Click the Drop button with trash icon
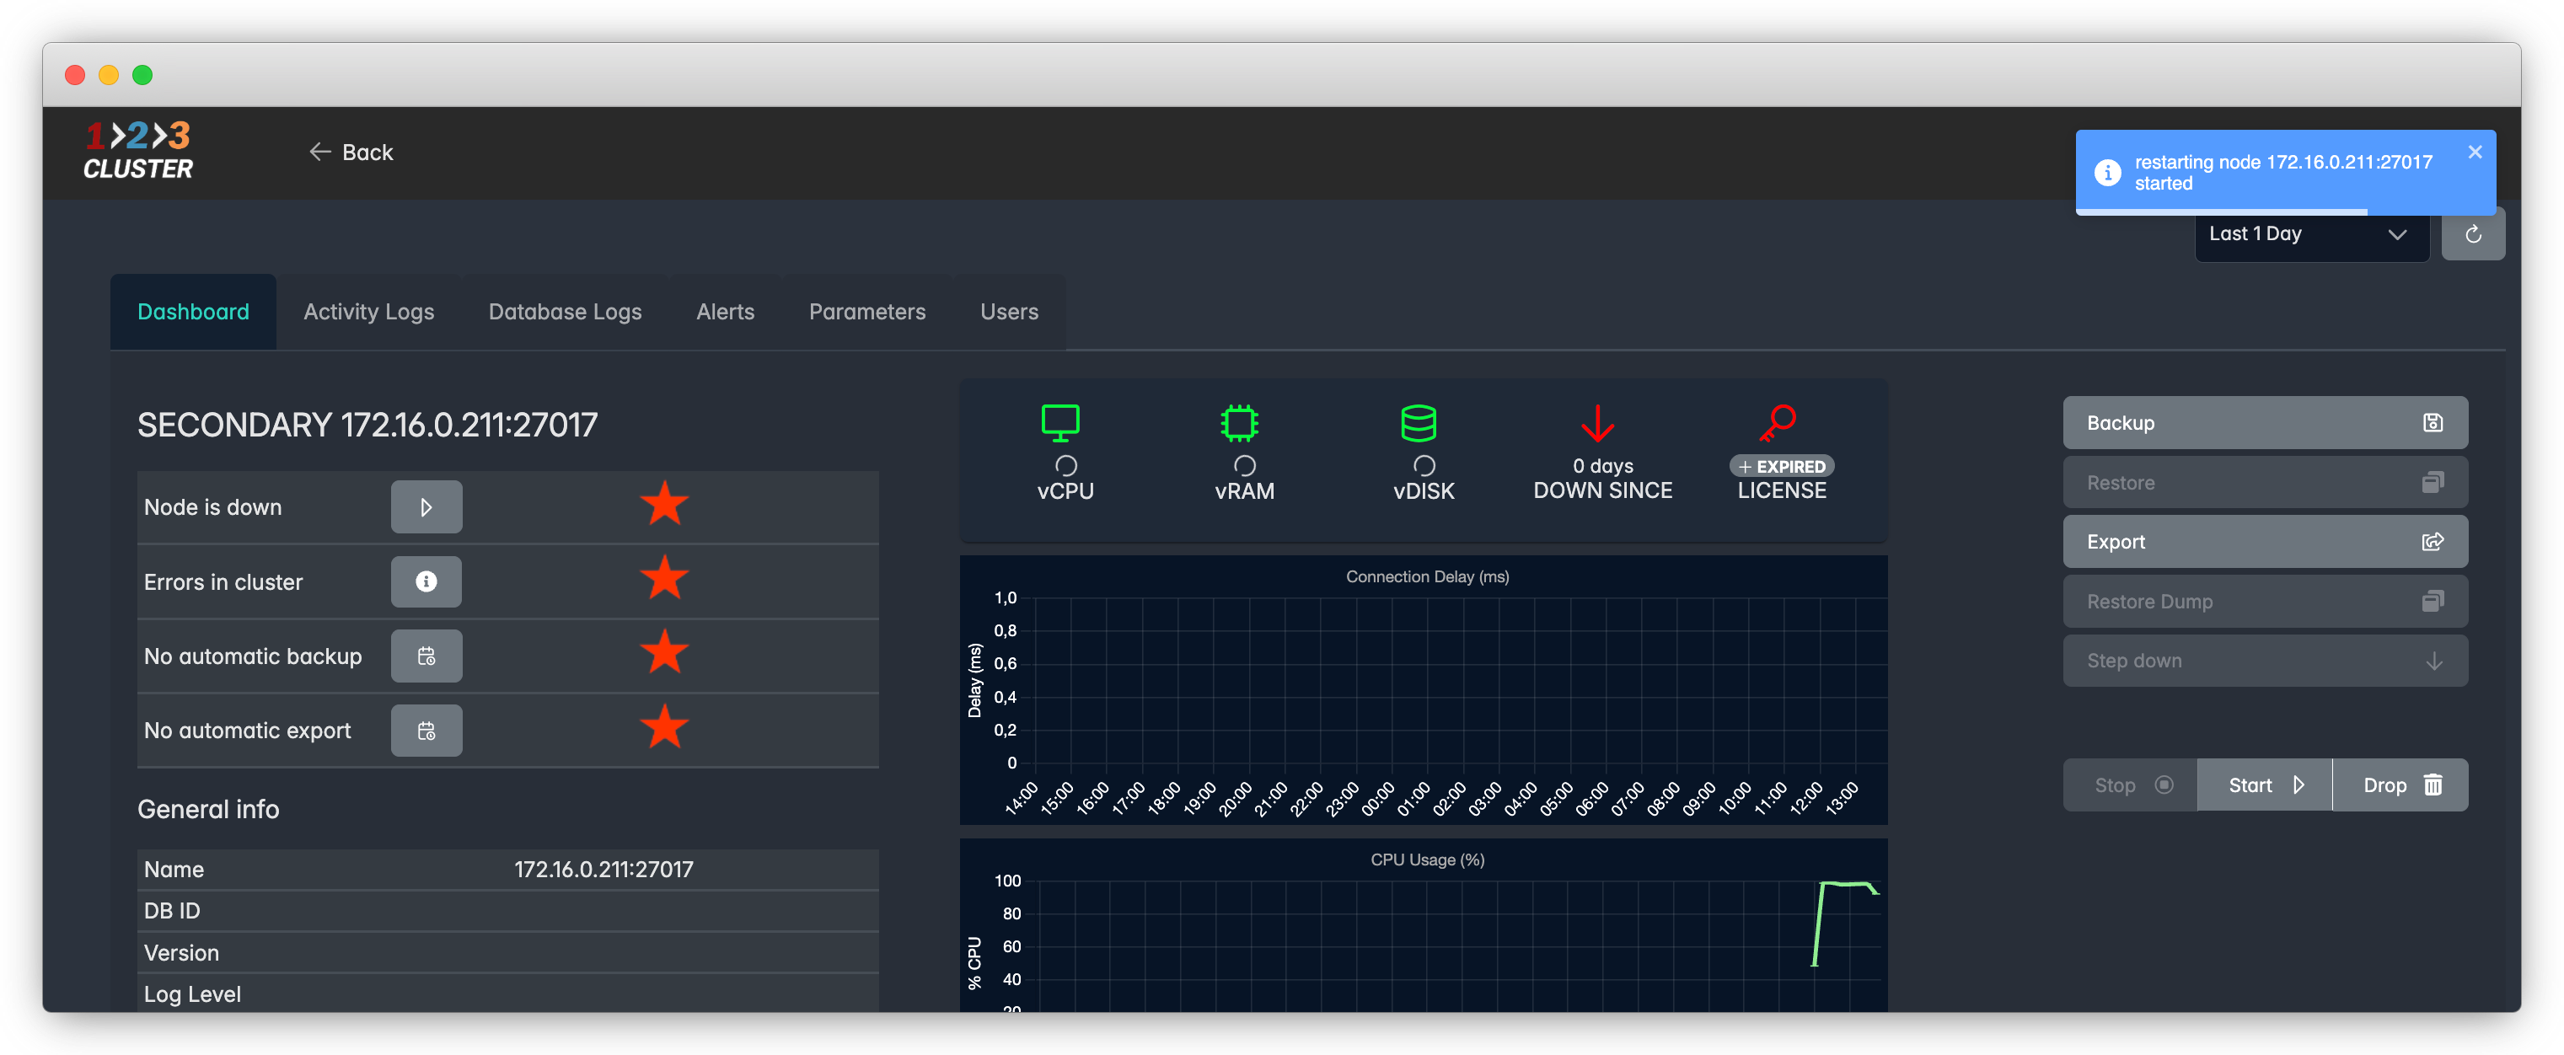Viewport: 2564px width, 1055px height. pyautogui.click(x=2400, y=785)
